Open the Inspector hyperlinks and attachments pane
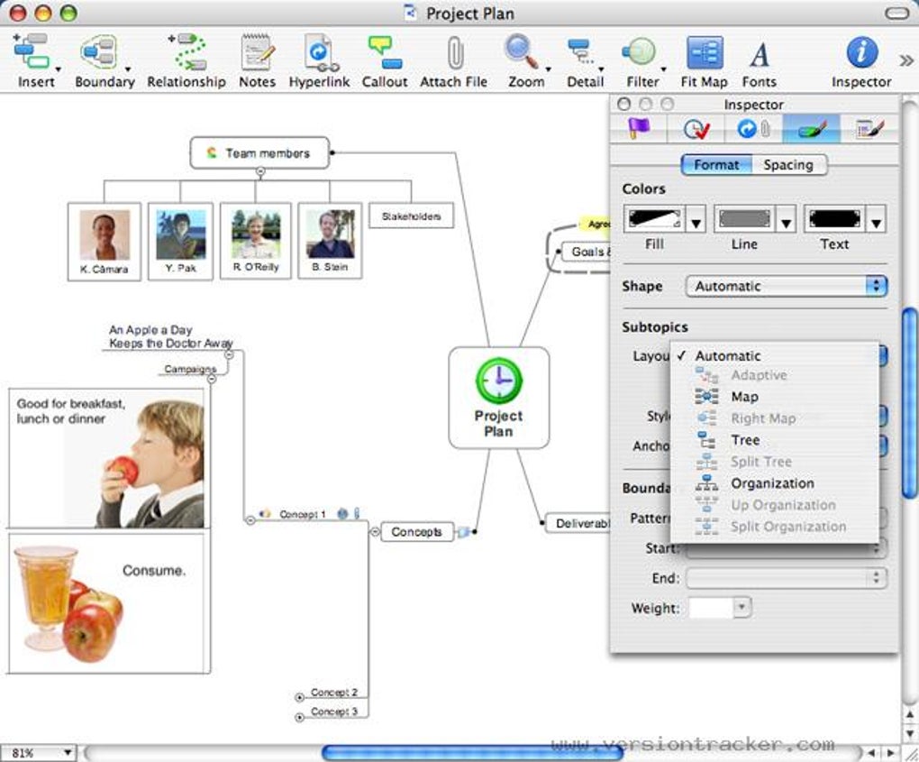 click(x=753, y=128)
